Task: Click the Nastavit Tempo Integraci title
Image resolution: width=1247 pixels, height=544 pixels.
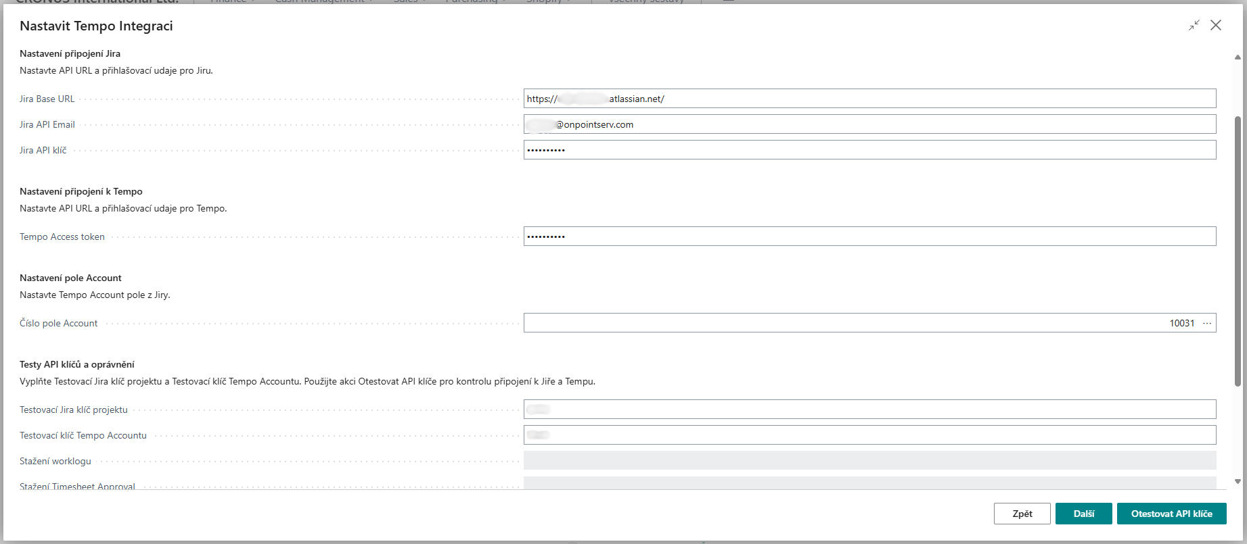Action: (x=96, y=26)
